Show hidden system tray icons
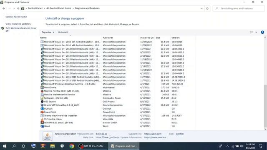Screen dimensions: 267x150 tap(228, 146)
